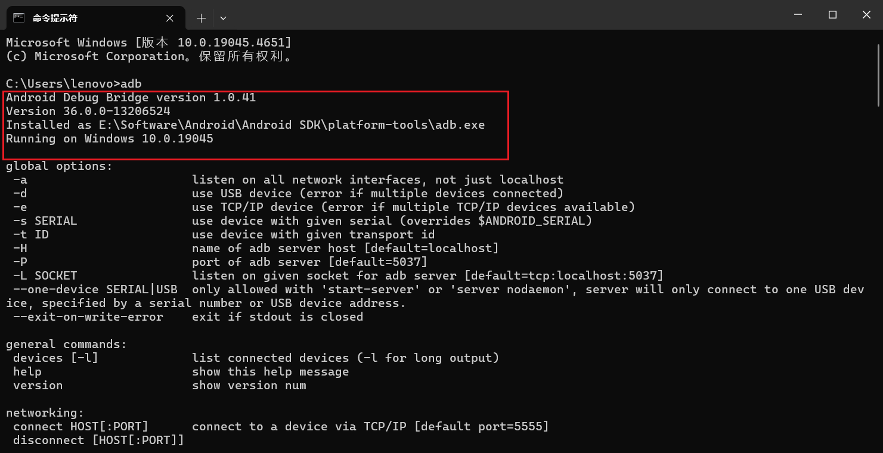Click the Android Debug Bridge version 1.0.41 line

click(131, 97)
